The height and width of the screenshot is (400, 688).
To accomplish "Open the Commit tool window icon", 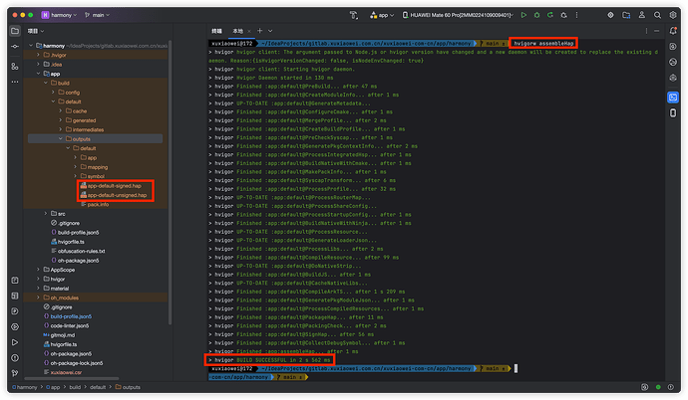I will tap(15, 47).
